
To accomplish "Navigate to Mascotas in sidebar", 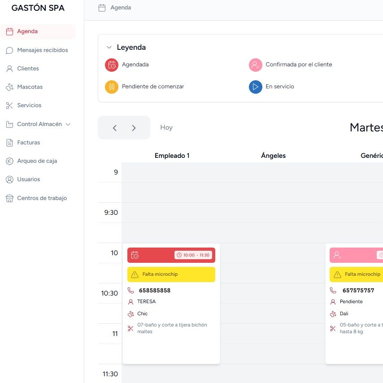I will click(30, 87).
